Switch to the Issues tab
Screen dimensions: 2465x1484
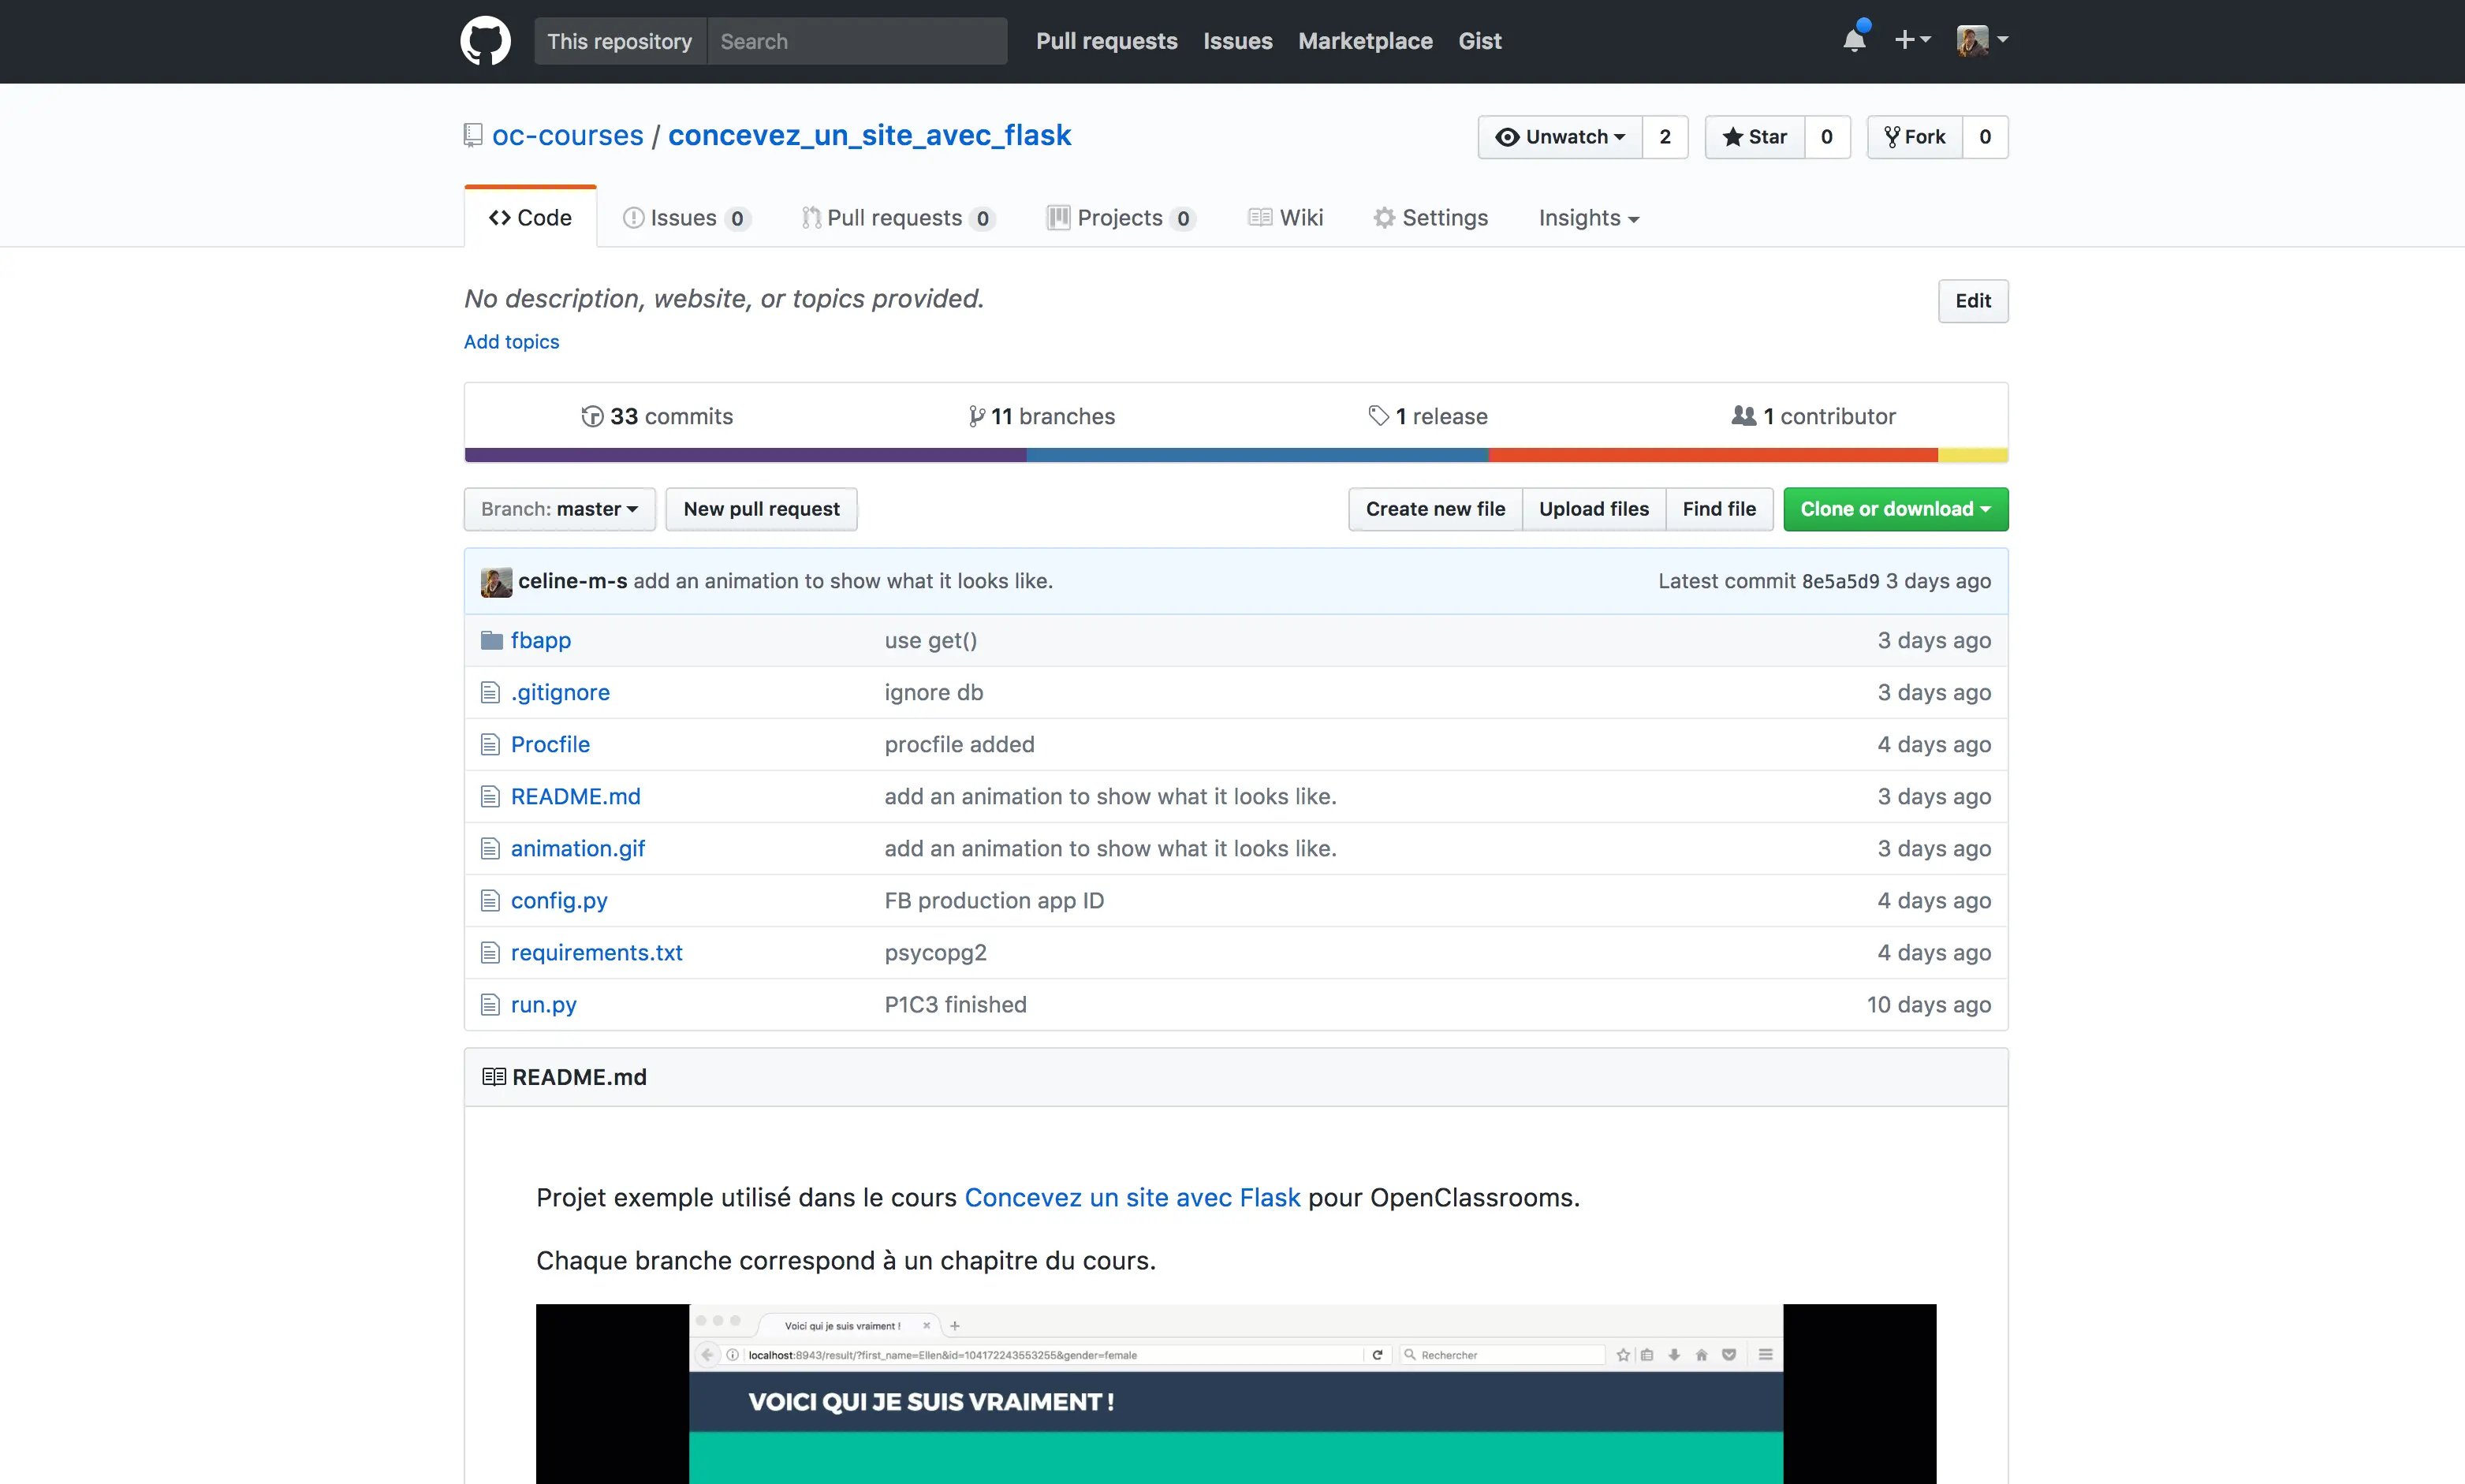point(686,218)
